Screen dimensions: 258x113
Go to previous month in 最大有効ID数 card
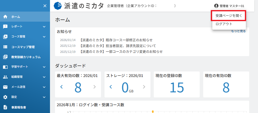point(62,87)
